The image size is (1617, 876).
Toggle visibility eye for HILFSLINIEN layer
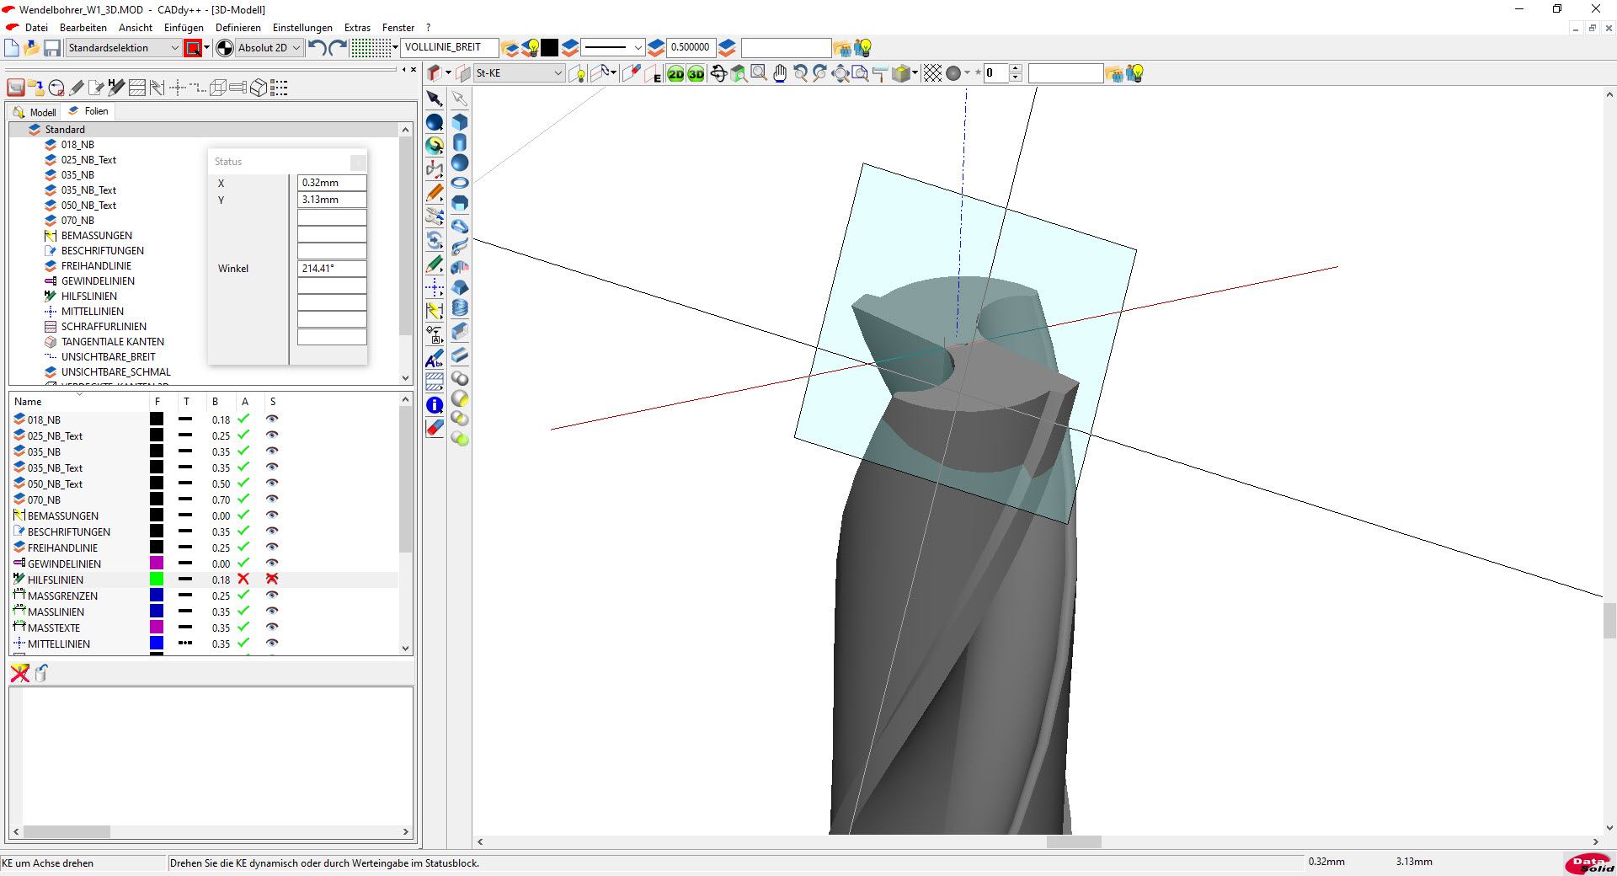point(272,580)
